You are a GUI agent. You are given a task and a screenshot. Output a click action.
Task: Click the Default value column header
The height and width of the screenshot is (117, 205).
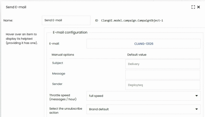pos(137,55)
